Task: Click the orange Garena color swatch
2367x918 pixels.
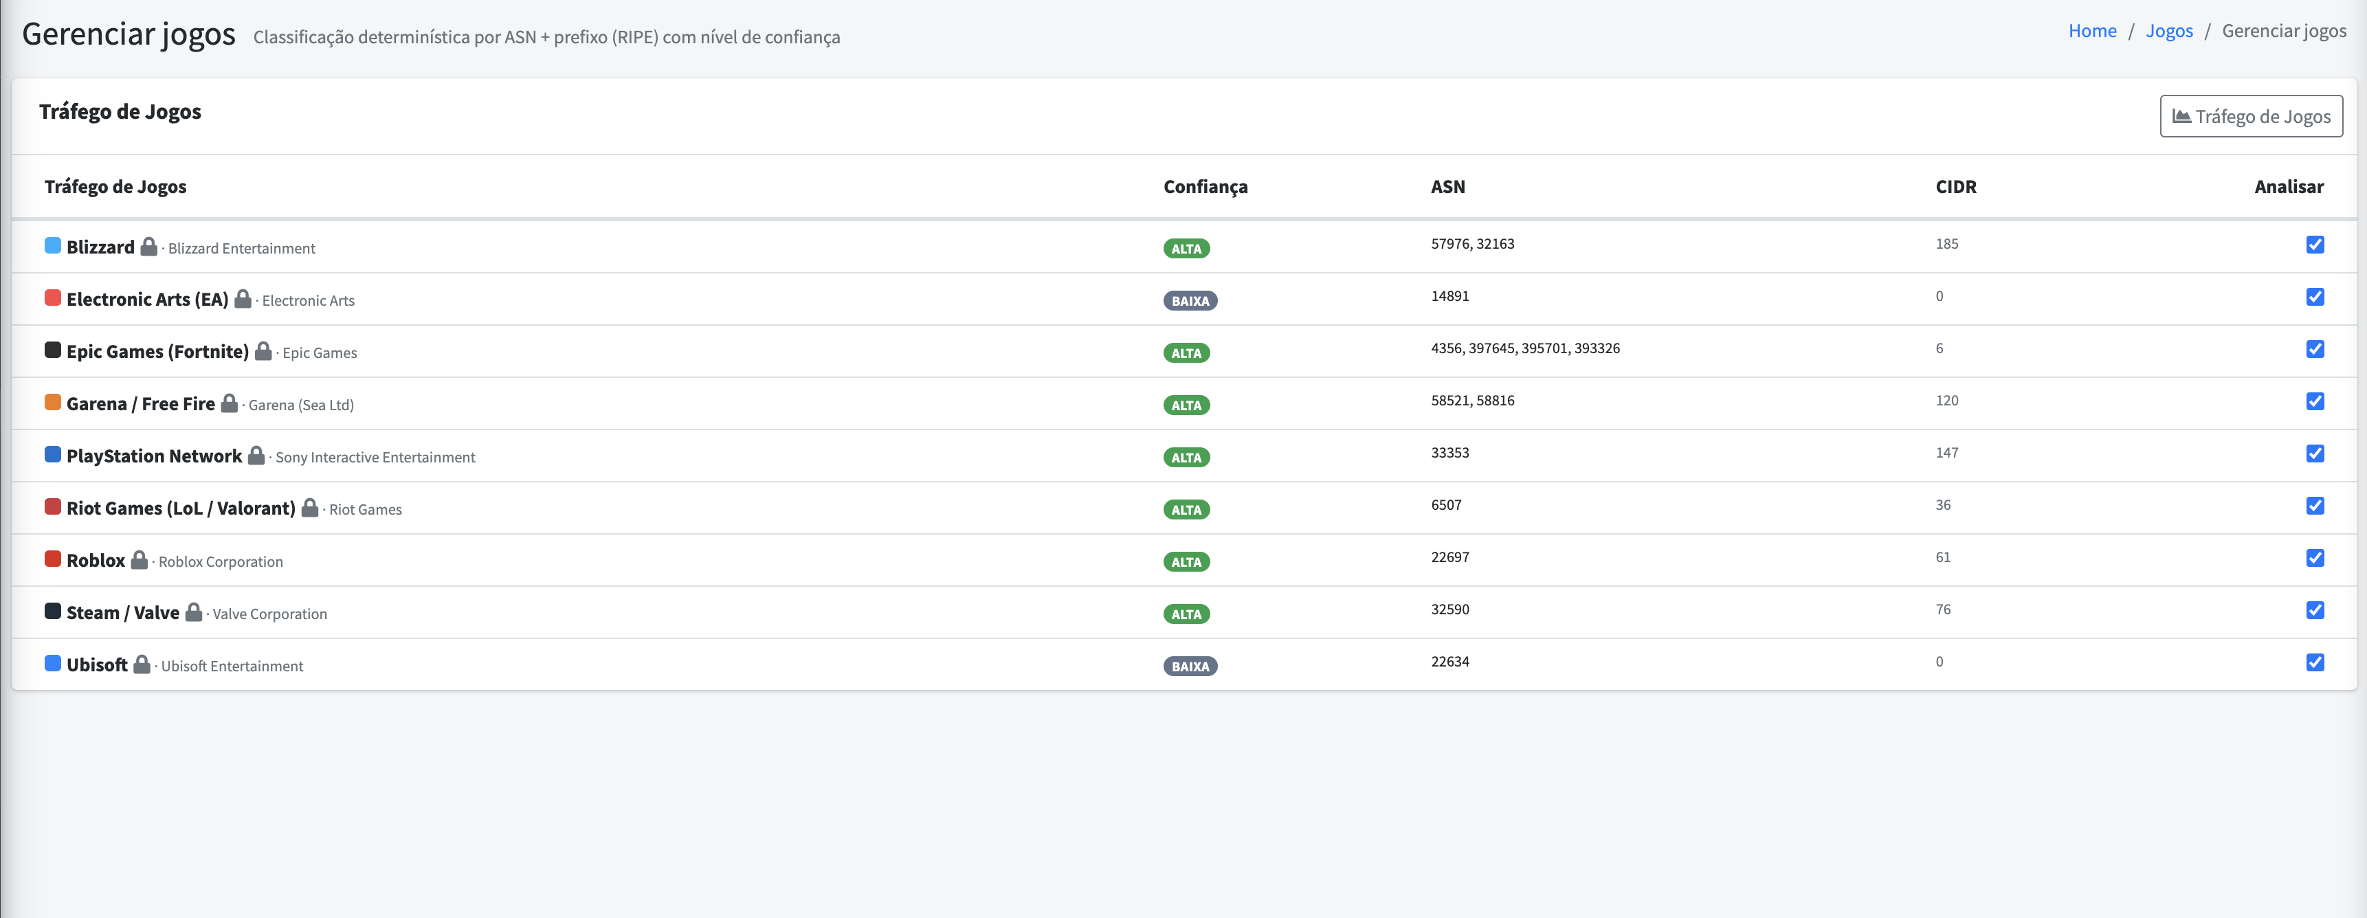Action: pos(54,403)
